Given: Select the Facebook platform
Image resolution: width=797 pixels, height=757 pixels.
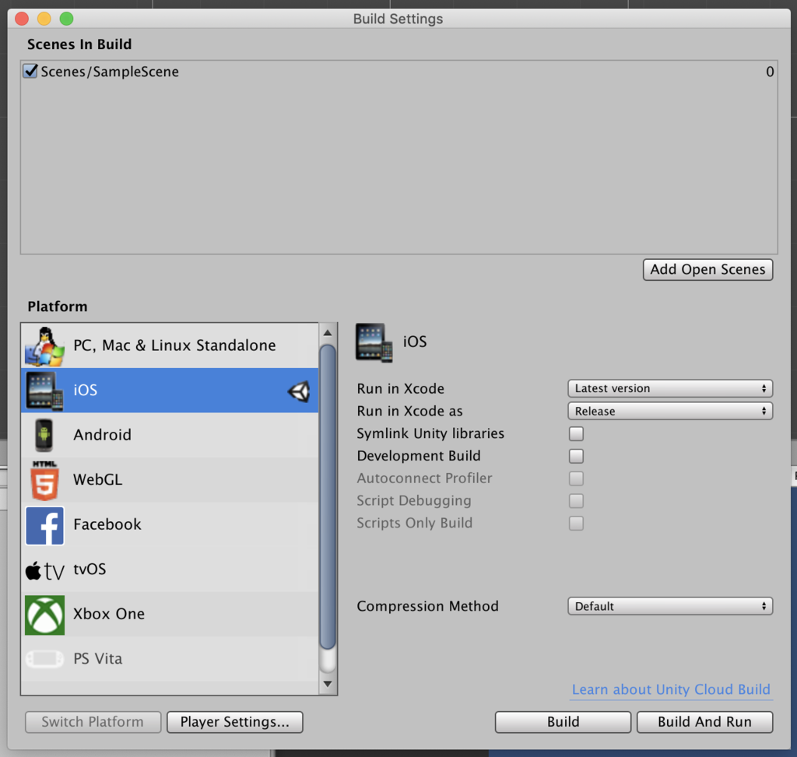Looking at the screenshot, I should [x=170, y=524].
